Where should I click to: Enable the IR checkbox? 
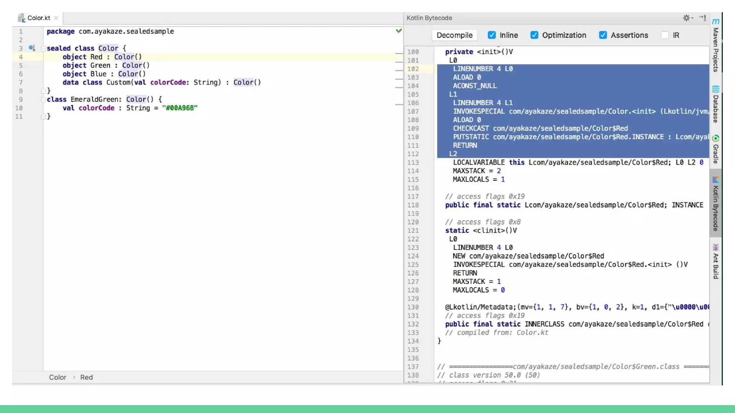click(665, 35)
